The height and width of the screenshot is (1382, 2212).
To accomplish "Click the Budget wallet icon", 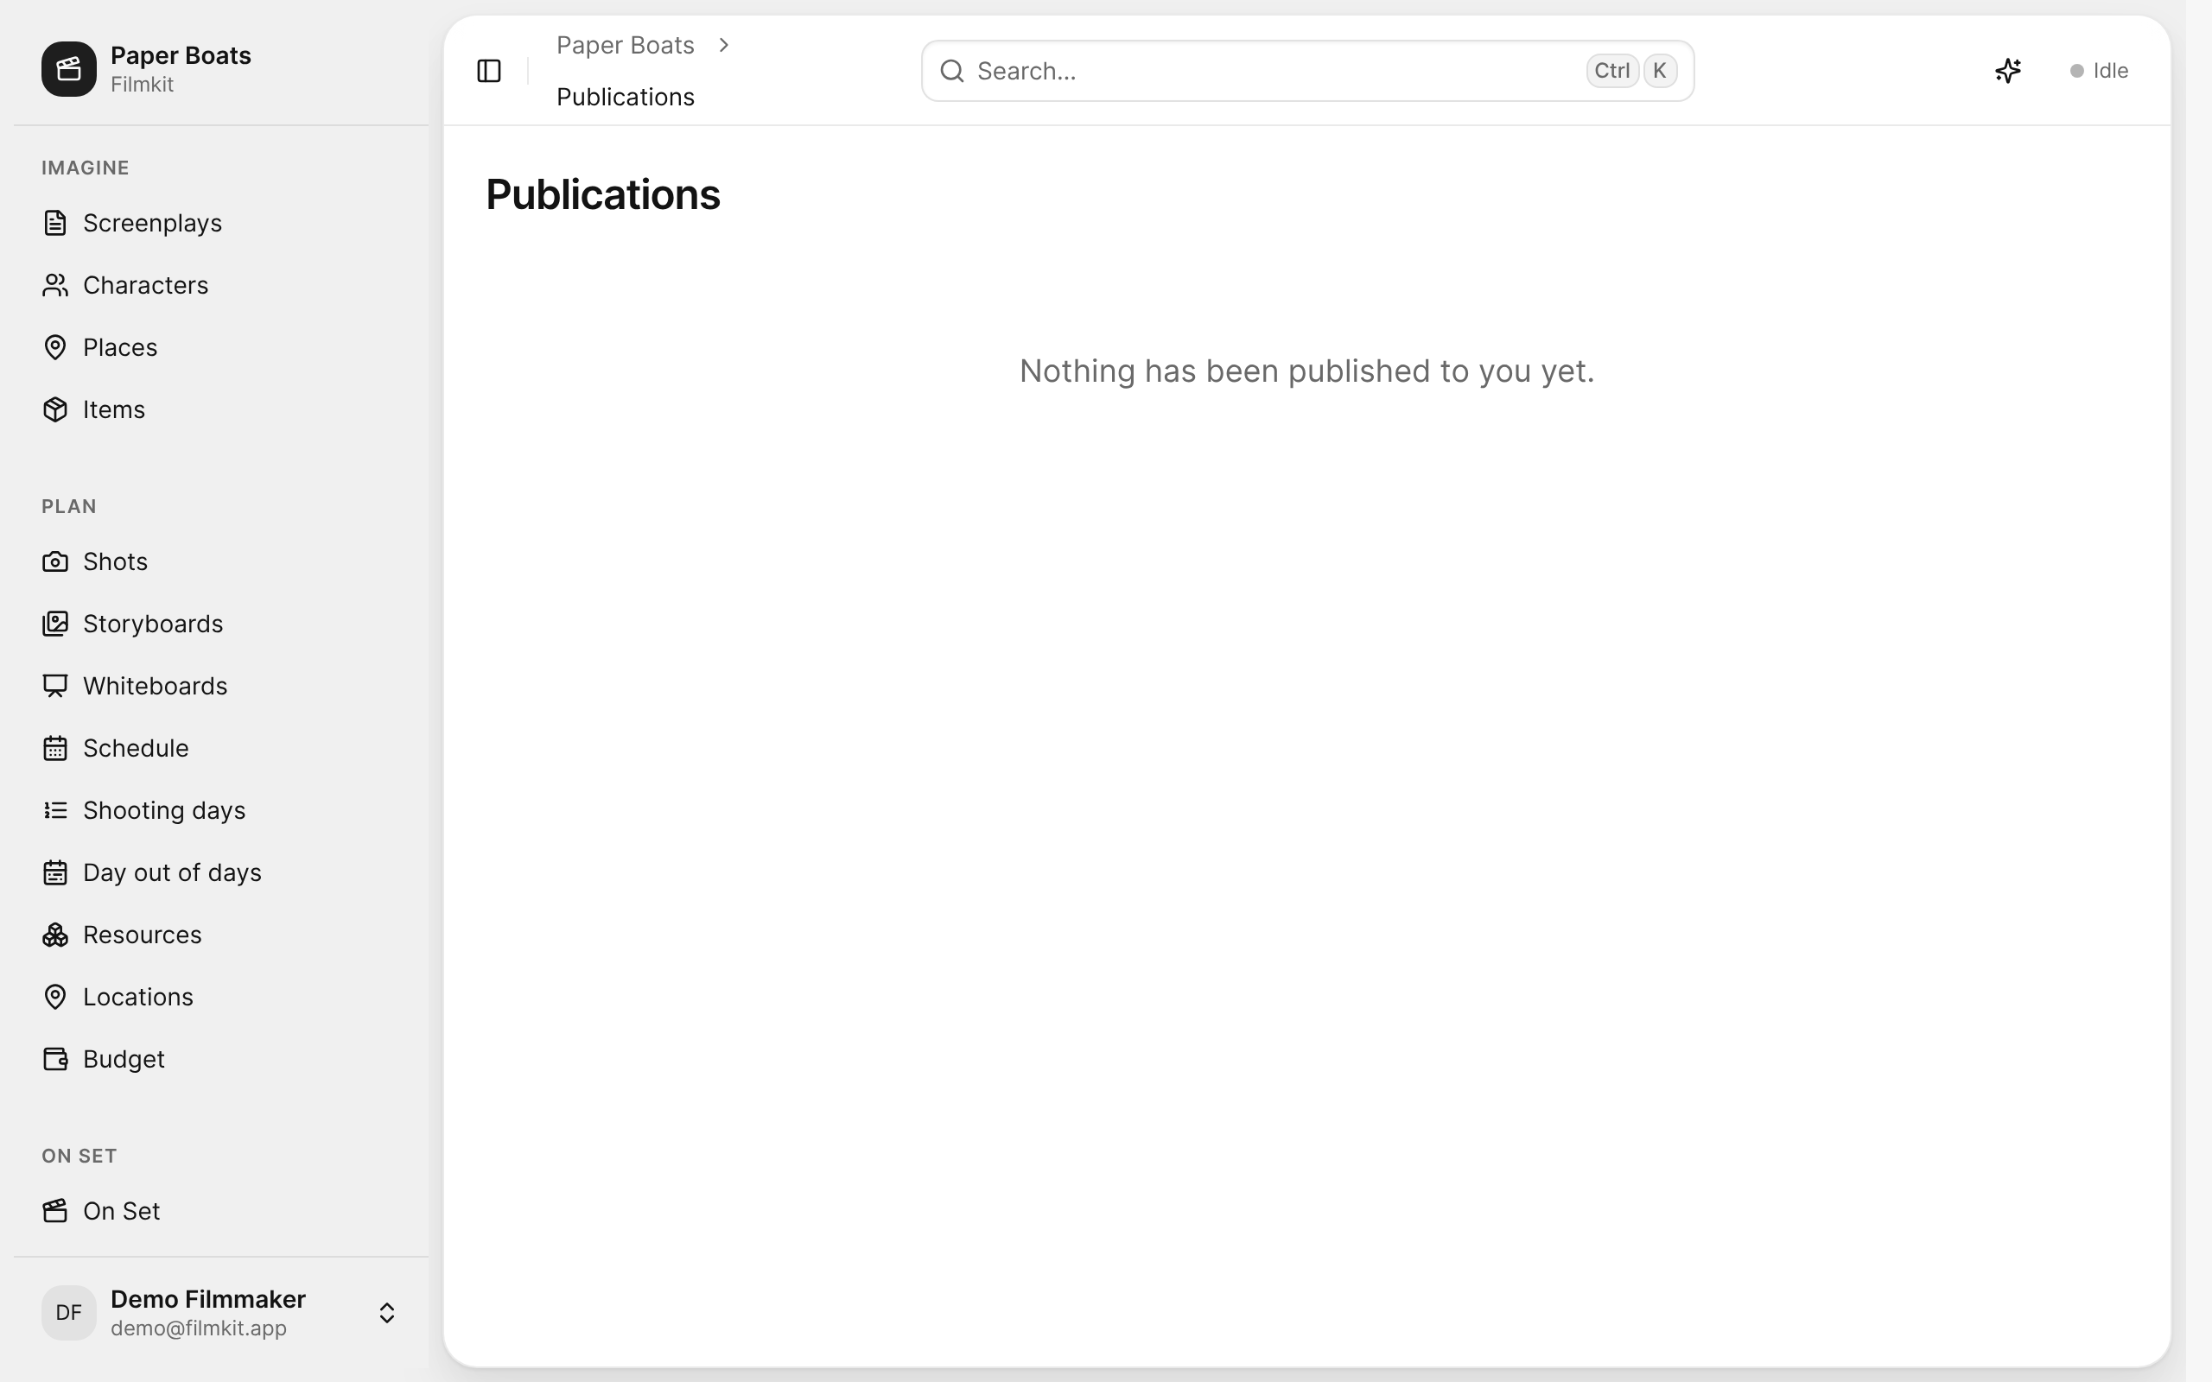I will tap(54, 1058).
